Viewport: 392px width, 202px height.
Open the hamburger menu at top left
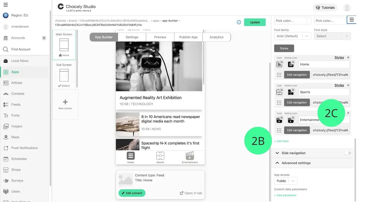6,5
